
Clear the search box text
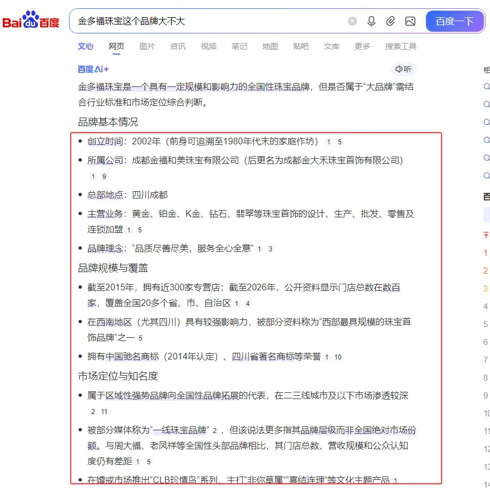click(x=352, y=21)
